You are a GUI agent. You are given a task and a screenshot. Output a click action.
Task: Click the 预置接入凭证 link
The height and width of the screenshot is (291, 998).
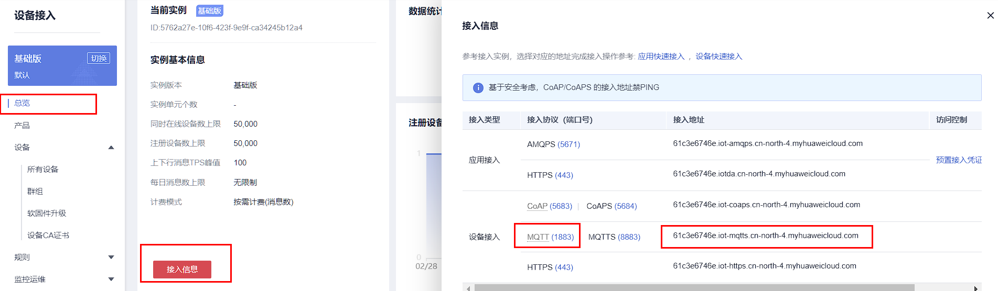pyautogui.click(x=959, y=160)
